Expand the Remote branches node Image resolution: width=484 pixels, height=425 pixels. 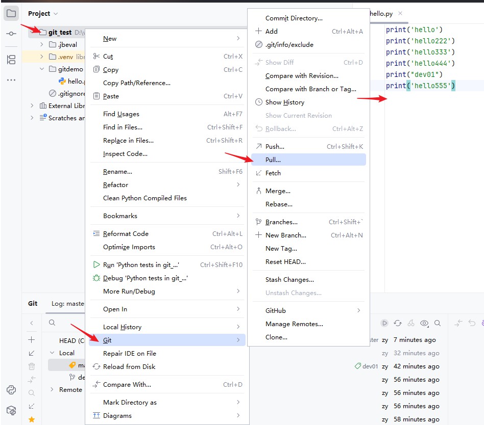(x=52, y=389)
